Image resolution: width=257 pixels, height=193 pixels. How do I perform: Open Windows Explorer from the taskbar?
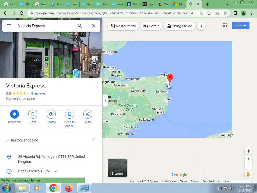[x=22, y=188]
